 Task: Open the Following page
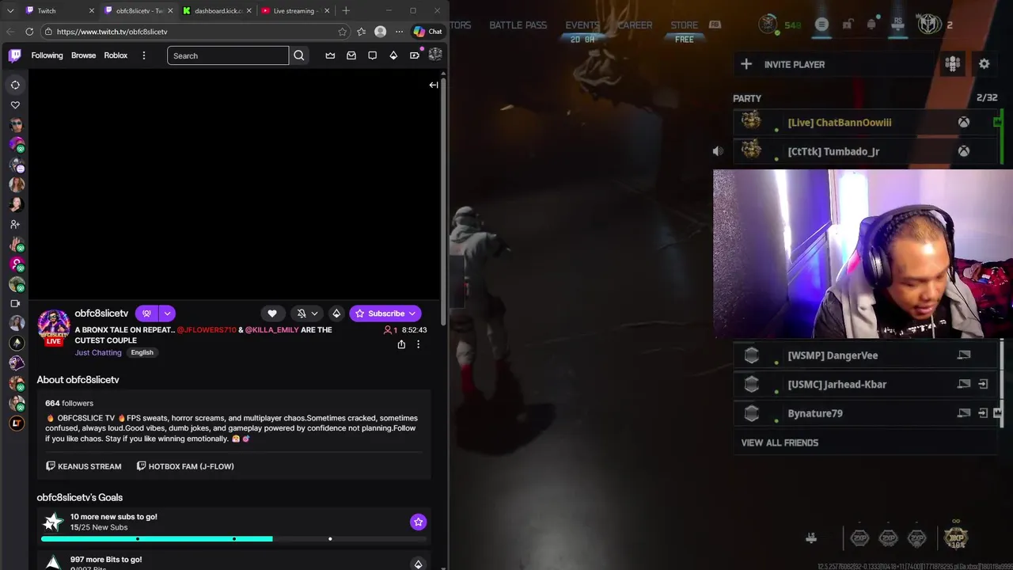point(47,55)
